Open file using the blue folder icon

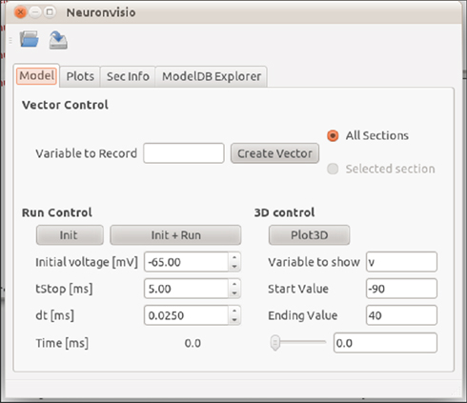point(30,39)
